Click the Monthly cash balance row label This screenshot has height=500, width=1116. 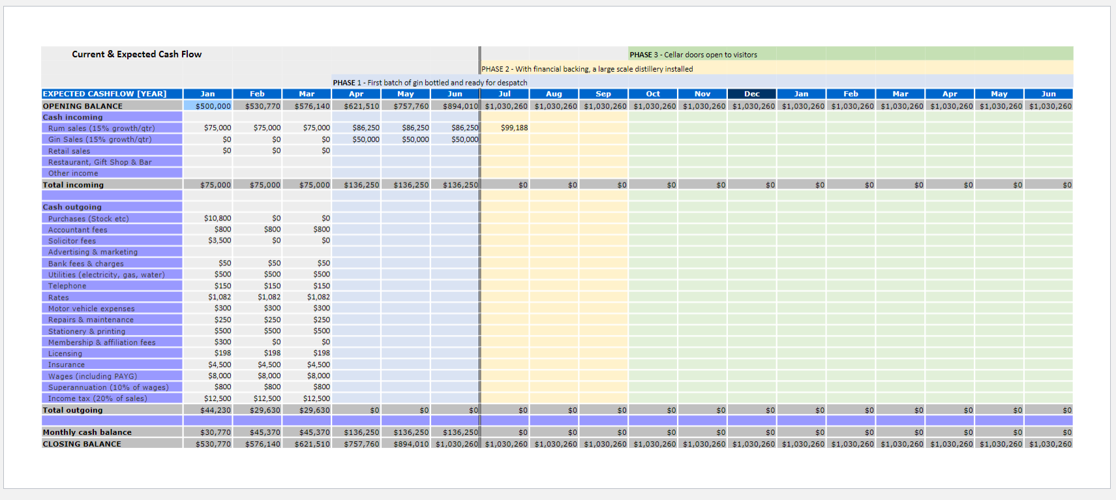(87, 432)
